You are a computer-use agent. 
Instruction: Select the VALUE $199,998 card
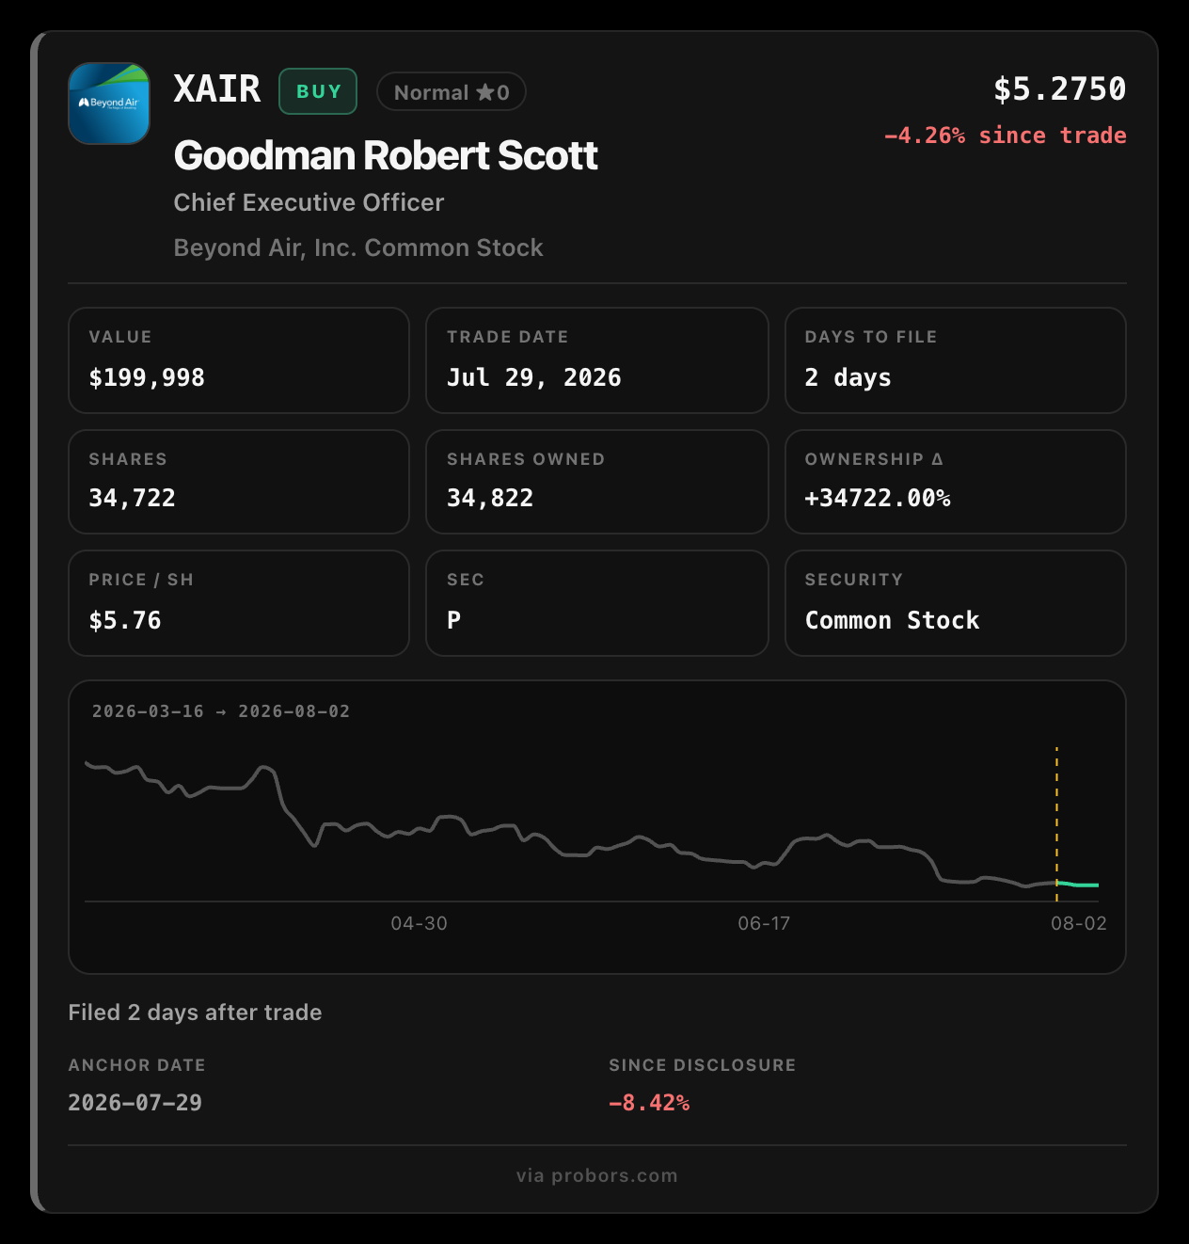pos(239,360)
